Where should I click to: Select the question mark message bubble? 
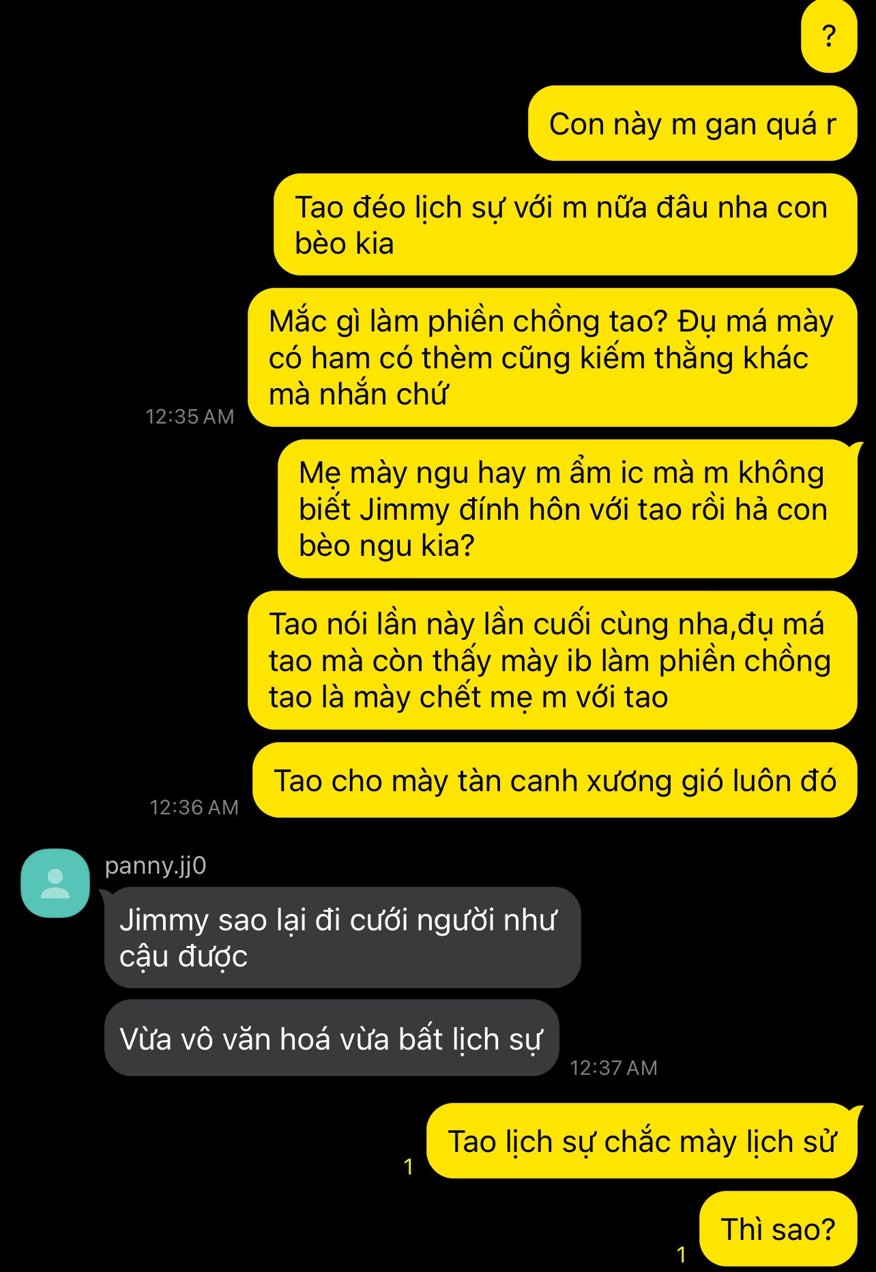click(x=829, y=35)
